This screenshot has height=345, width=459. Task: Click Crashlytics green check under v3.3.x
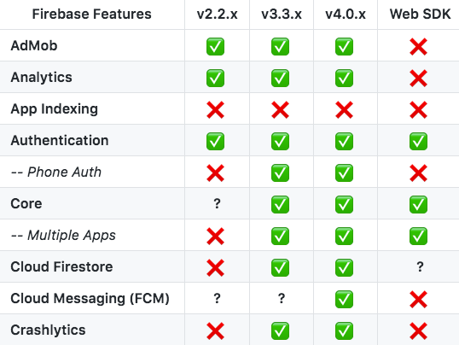280,331
